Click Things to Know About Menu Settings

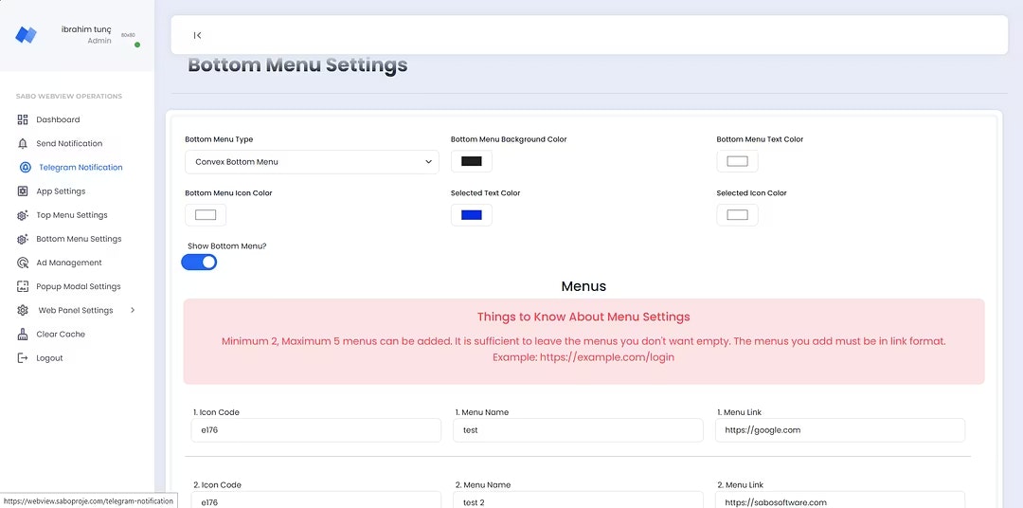tap(583, 317)
